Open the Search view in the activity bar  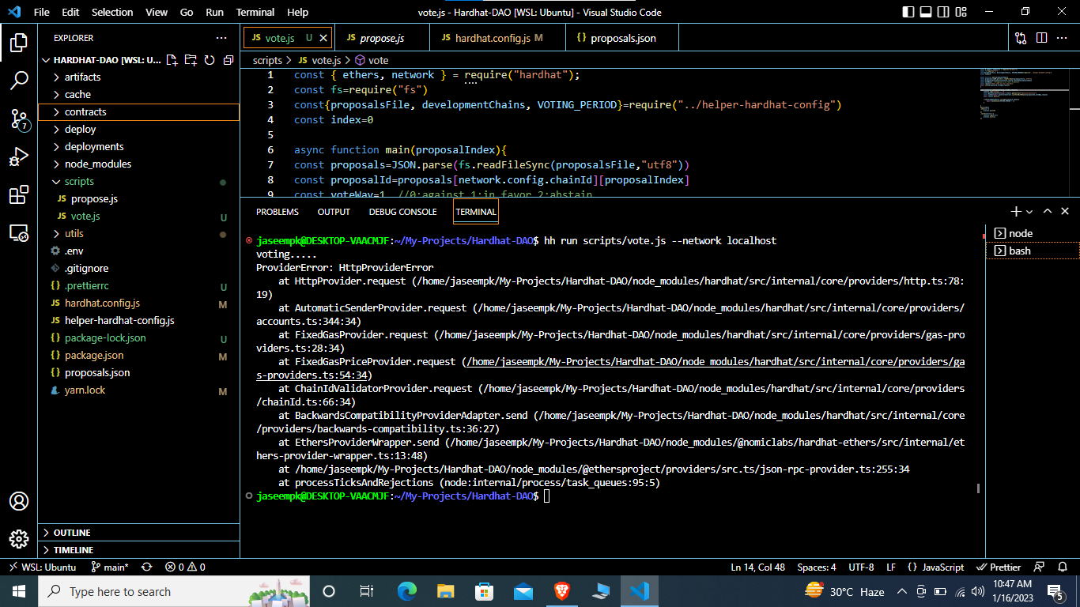19,81
